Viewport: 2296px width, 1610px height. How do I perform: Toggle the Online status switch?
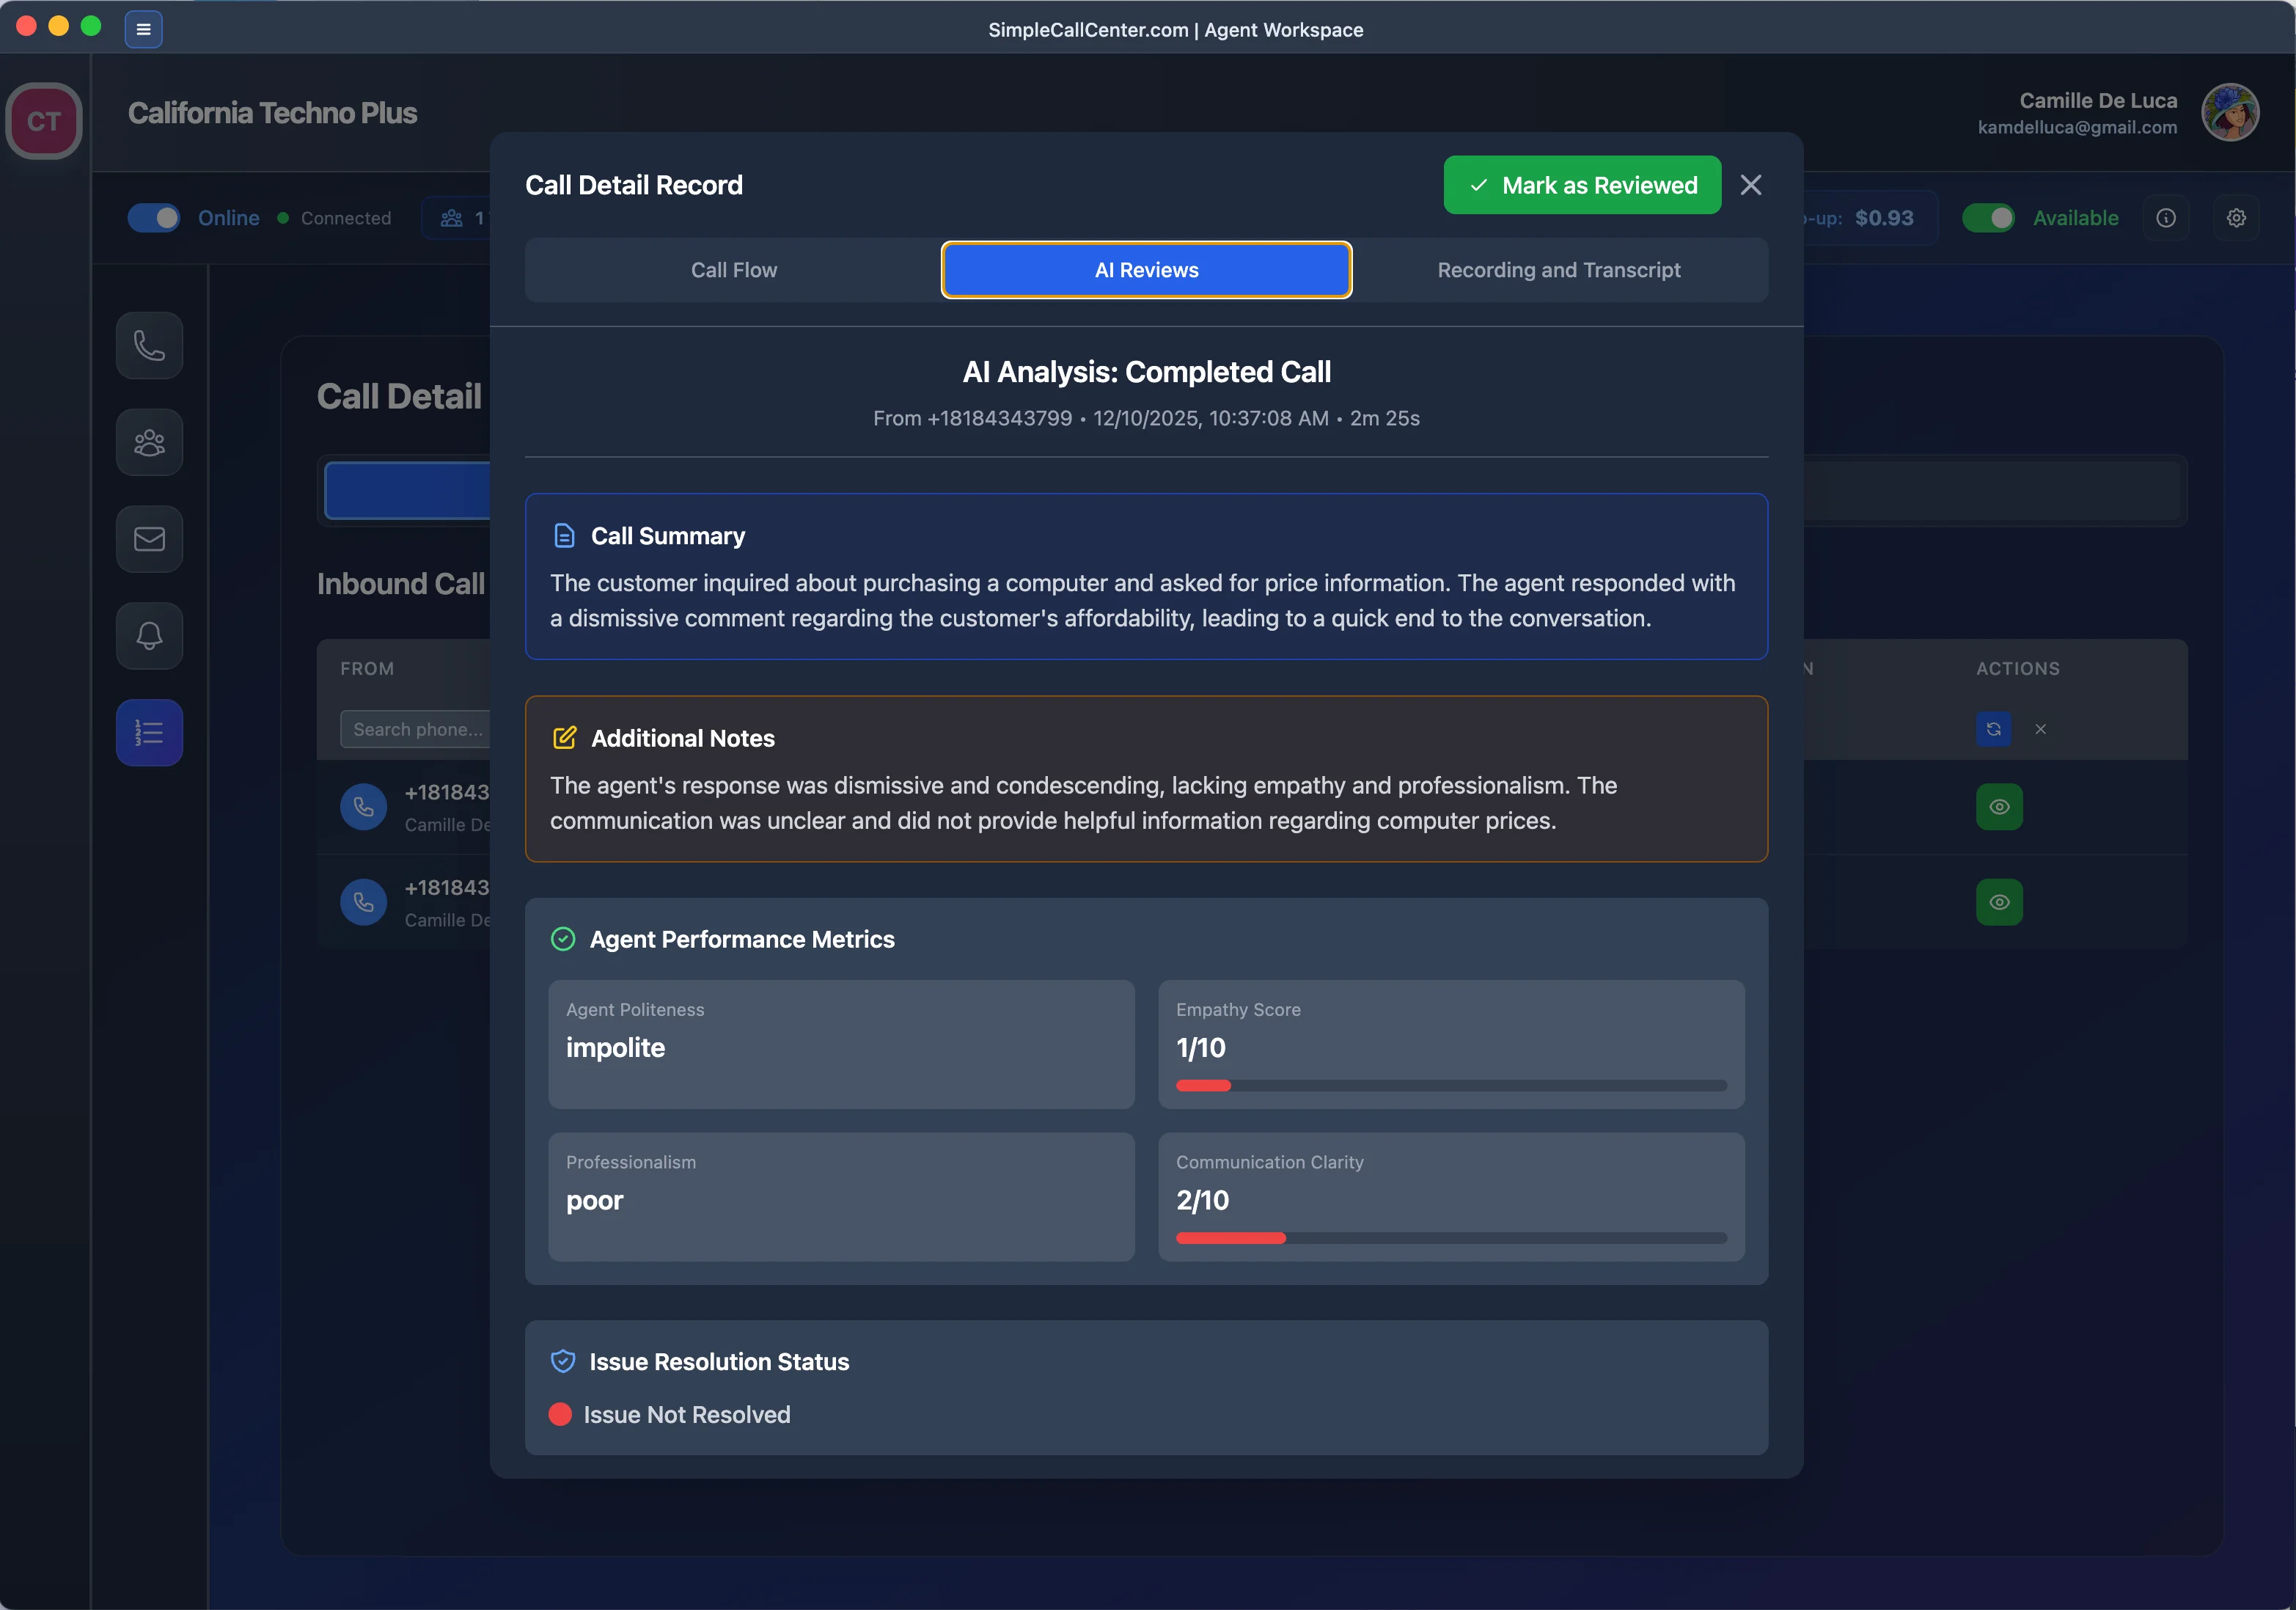(153, 217)
